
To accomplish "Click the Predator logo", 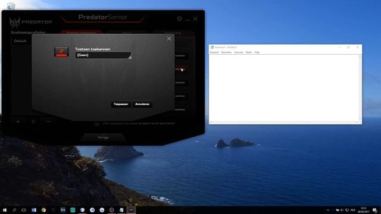I will 30,23.
